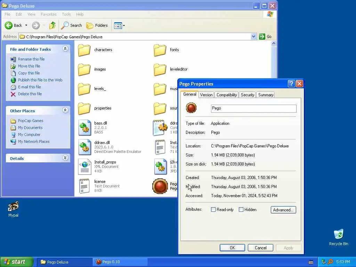Click the help question mark in Pego Properties
Screen dimensions: 356x267
click(x=291, y=84)
